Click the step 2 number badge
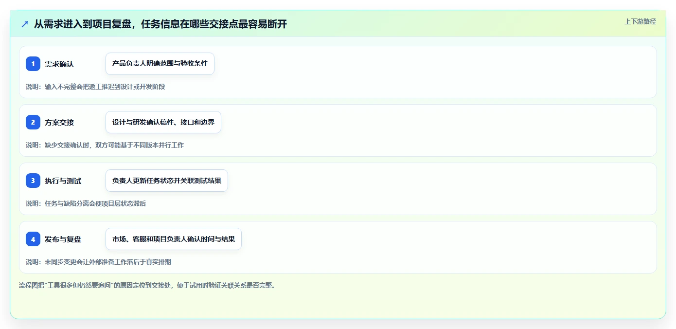This screenshot has height=329, width=676. point(33,122)
